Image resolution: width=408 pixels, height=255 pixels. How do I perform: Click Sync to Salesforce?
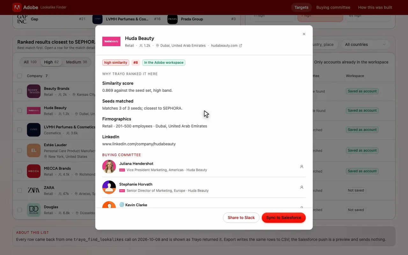point(284,218)
